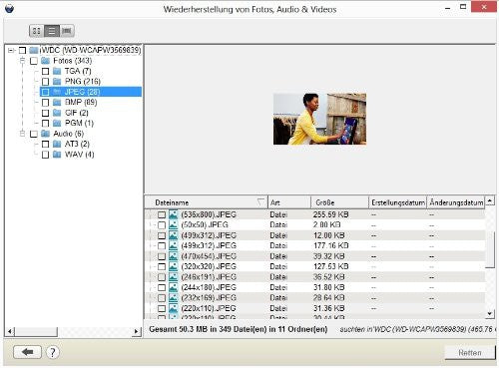Click tree panel scroll left arrow
The image size is (499, 368).
(x=10, y=331)
